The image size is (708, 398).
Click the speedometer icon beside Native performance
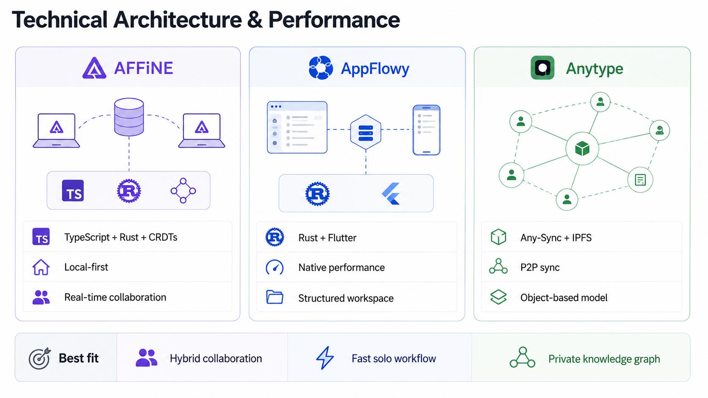click(x=275, y=267)
